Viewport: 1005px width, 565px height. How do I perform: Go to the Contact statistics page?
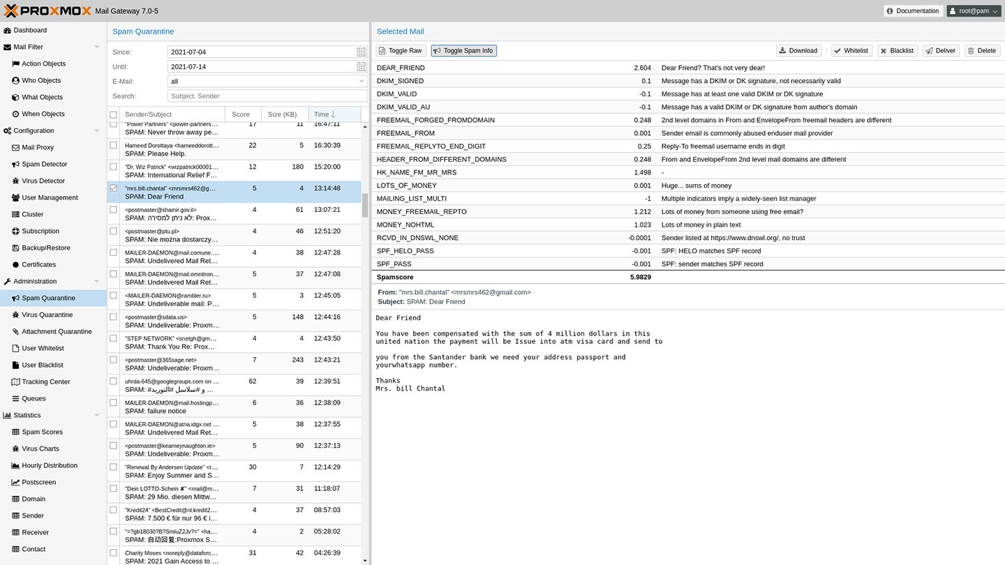click(x=53, y=549)
